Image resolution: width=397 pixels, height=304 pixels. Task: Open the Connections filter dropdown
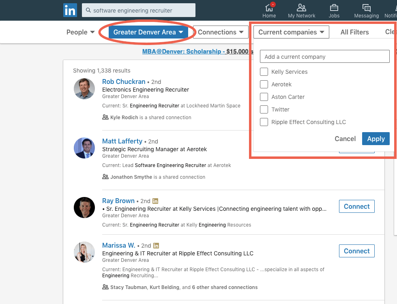(x=221, y=32)
